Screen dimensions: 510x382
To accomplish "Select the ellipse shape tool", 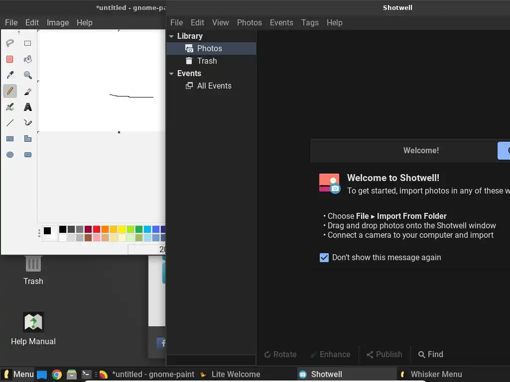I will (10, 155).
